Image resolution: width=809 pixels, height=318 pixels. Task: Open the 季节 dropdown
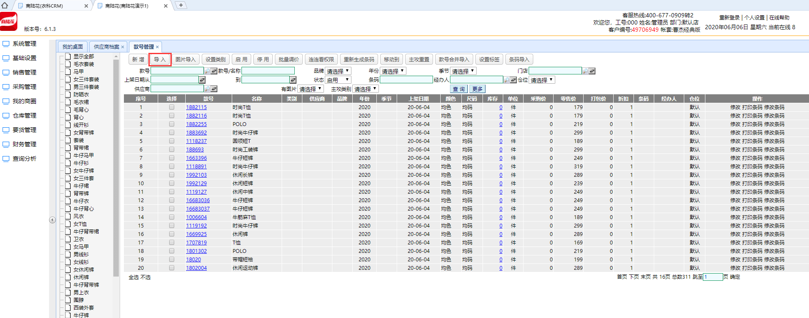(x=463, y=71)
